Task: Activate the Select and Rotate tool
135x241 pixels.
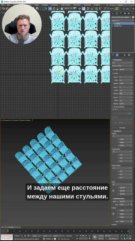Action: pyautogui.click(x=54, y=9)
